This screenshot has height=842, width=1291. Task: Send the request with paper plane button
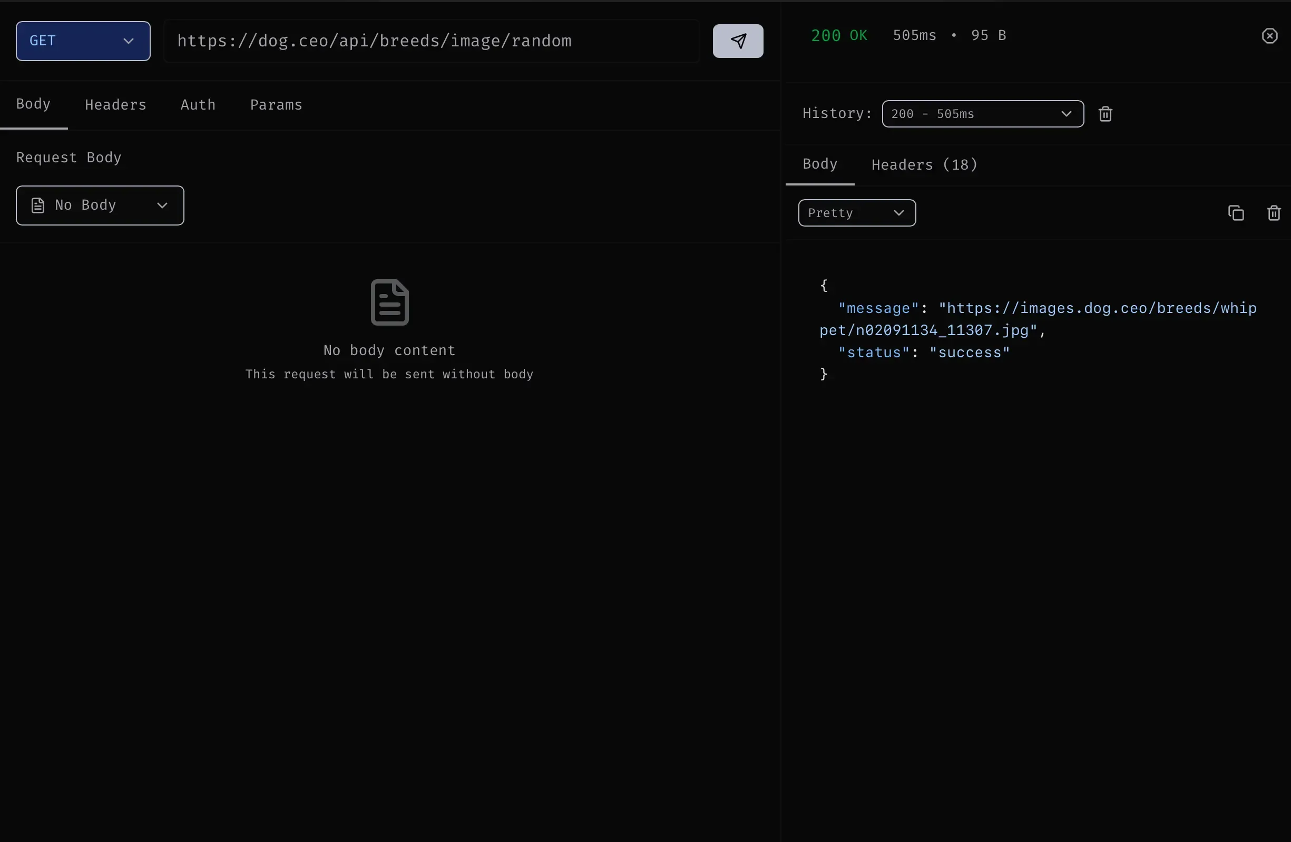tap(738, 41)
